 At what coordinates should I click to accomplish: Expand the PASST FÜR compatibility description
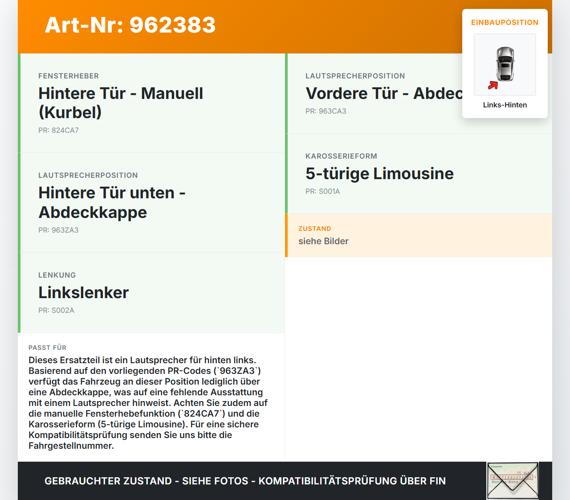[151, 397]
